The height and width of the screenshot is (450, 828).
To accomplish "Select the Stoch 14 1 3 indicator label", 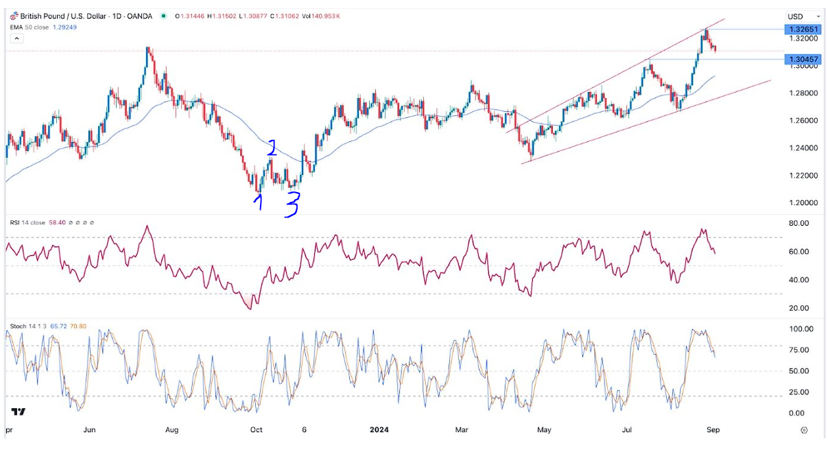I will coord(30,327).
